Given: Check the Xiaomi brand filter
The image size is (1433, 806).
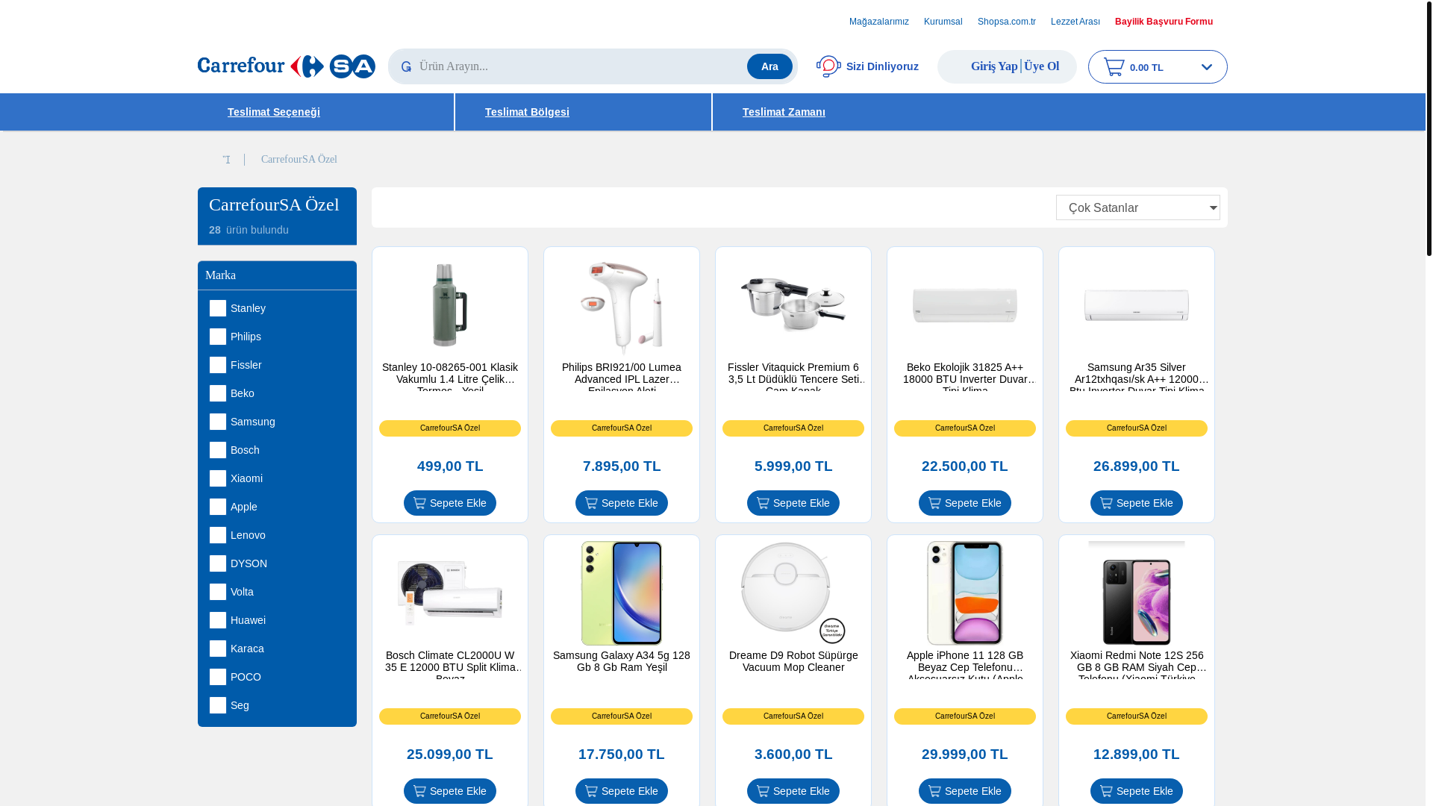Looking at the screenshot, I should (218, 478).
